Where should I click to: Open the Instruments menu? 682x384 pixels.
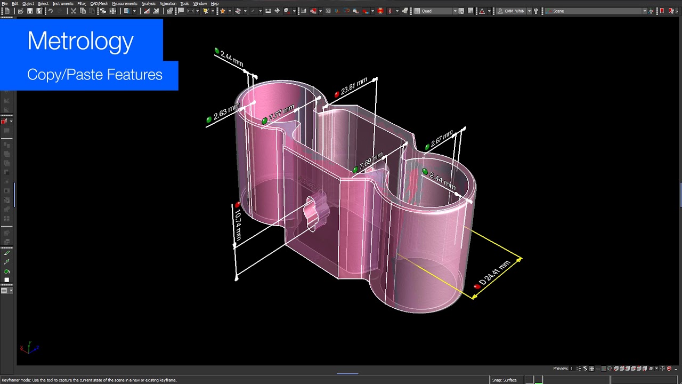63,4
